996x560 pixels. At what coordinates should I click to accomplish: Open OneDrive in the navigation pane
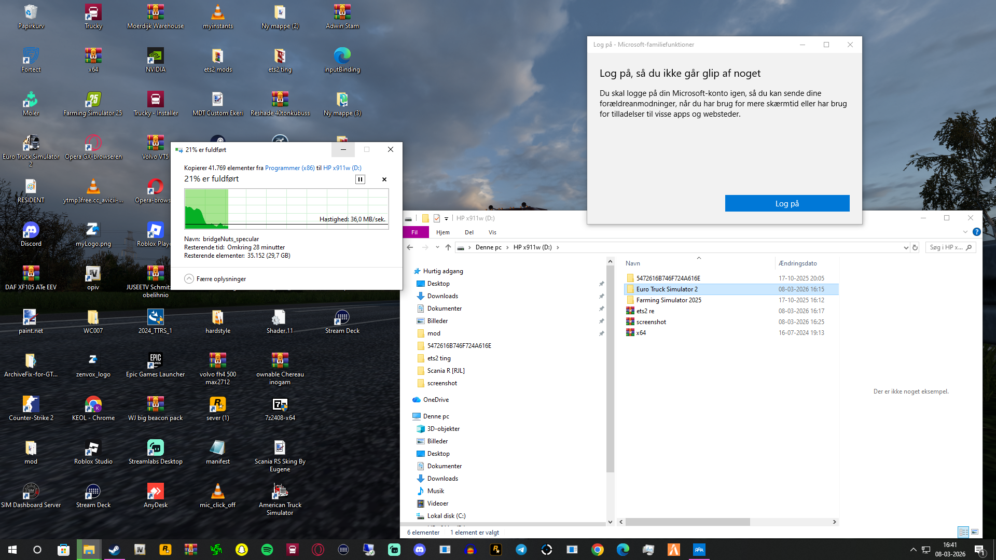pyautogui.click(x=436, y=400)
